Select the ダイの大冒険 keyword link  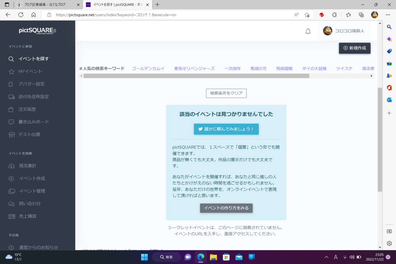pos(314,69)
